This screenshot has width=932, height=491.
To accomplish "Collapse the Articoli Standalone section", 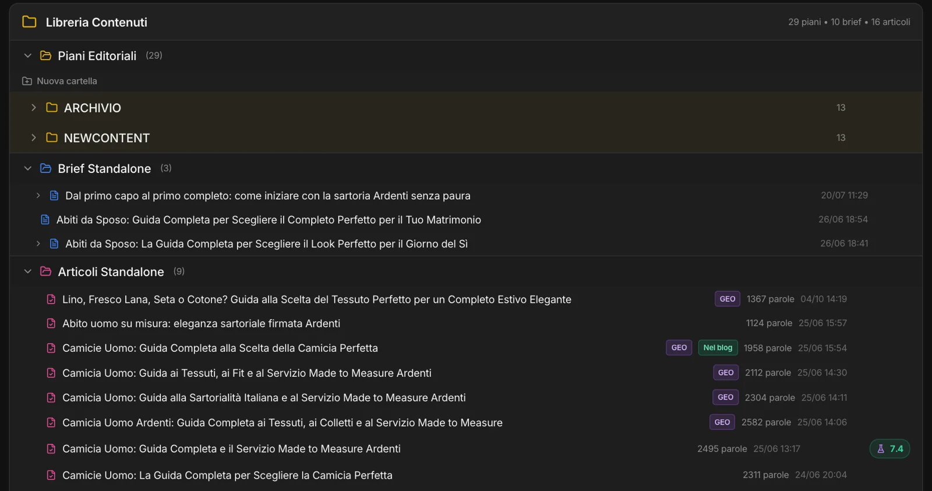I will [x=27, y=271].
